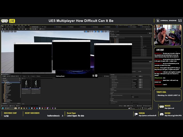Image resolution: width=183 pixels, height=137 pixels.
Task: Click the Content Browser asset search field
Action: [x=39, y=78]
